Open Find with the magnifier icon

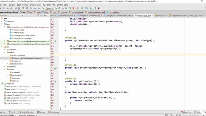coord(27,8)
